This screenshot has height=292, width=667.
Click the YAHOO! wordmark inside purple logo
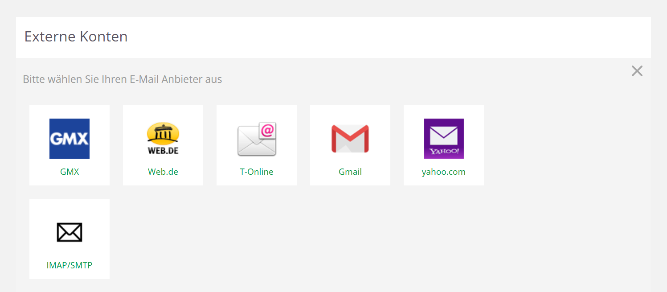[444, 152]
